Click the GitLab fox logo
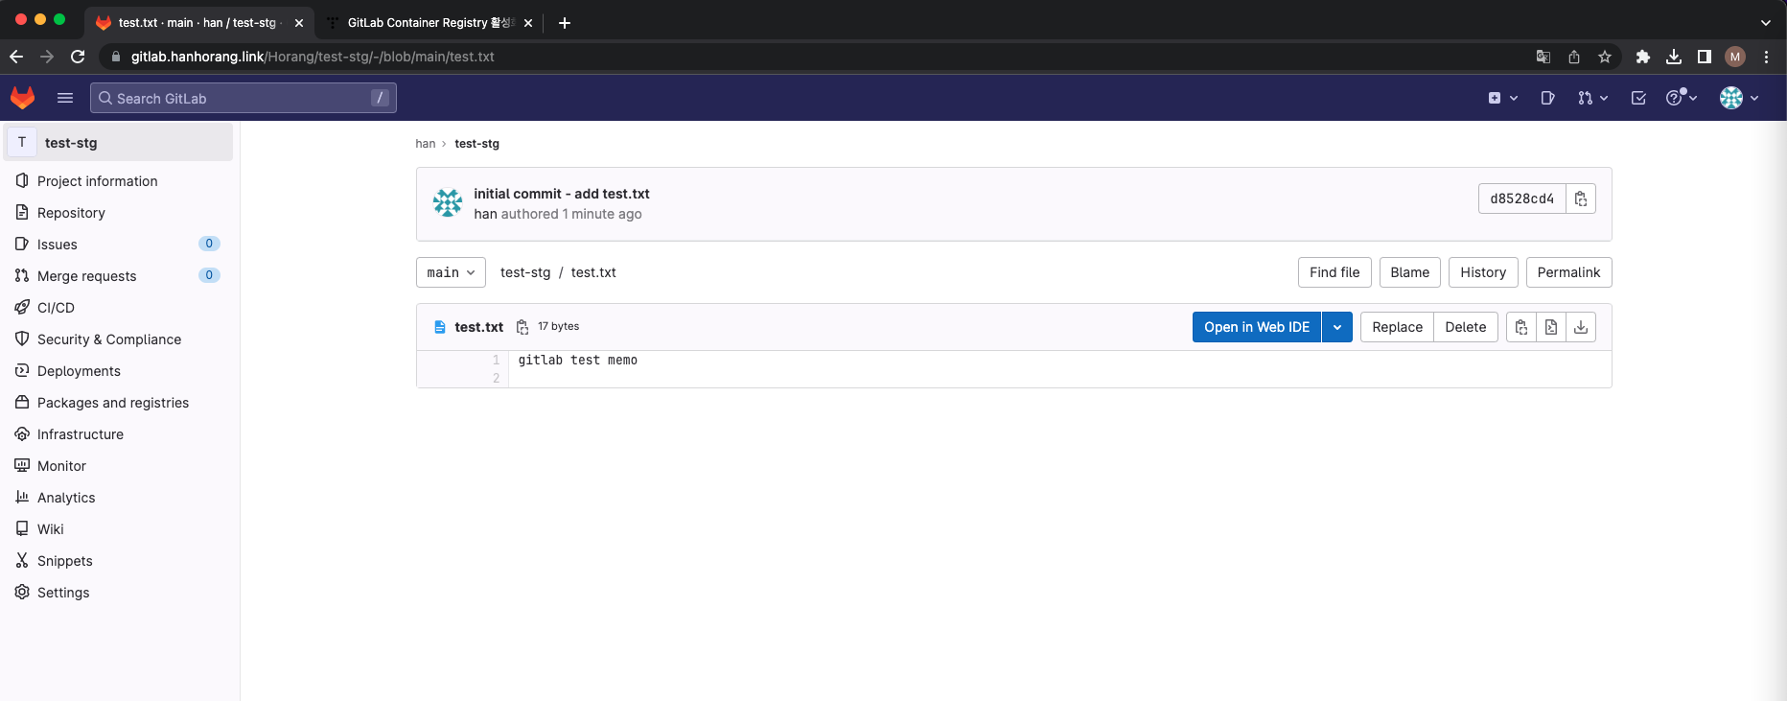1787x701 pixels. (x=23, y=98)
